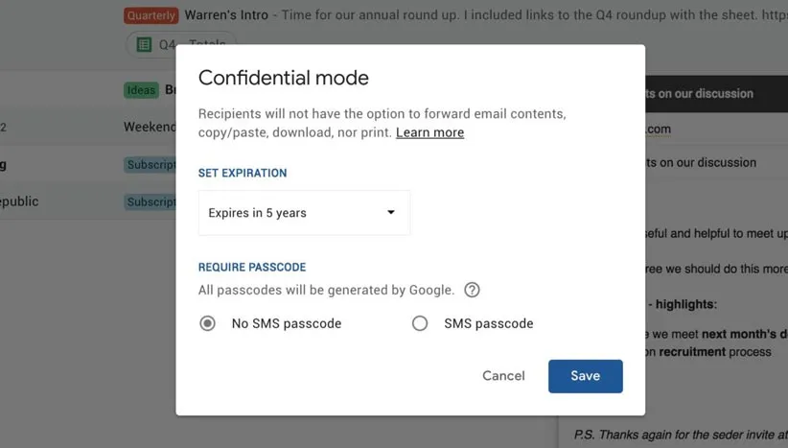Open the email row starting with Weekend
Image resolution: width=788 pixels, height=448 pixels.
coord(150,127)
